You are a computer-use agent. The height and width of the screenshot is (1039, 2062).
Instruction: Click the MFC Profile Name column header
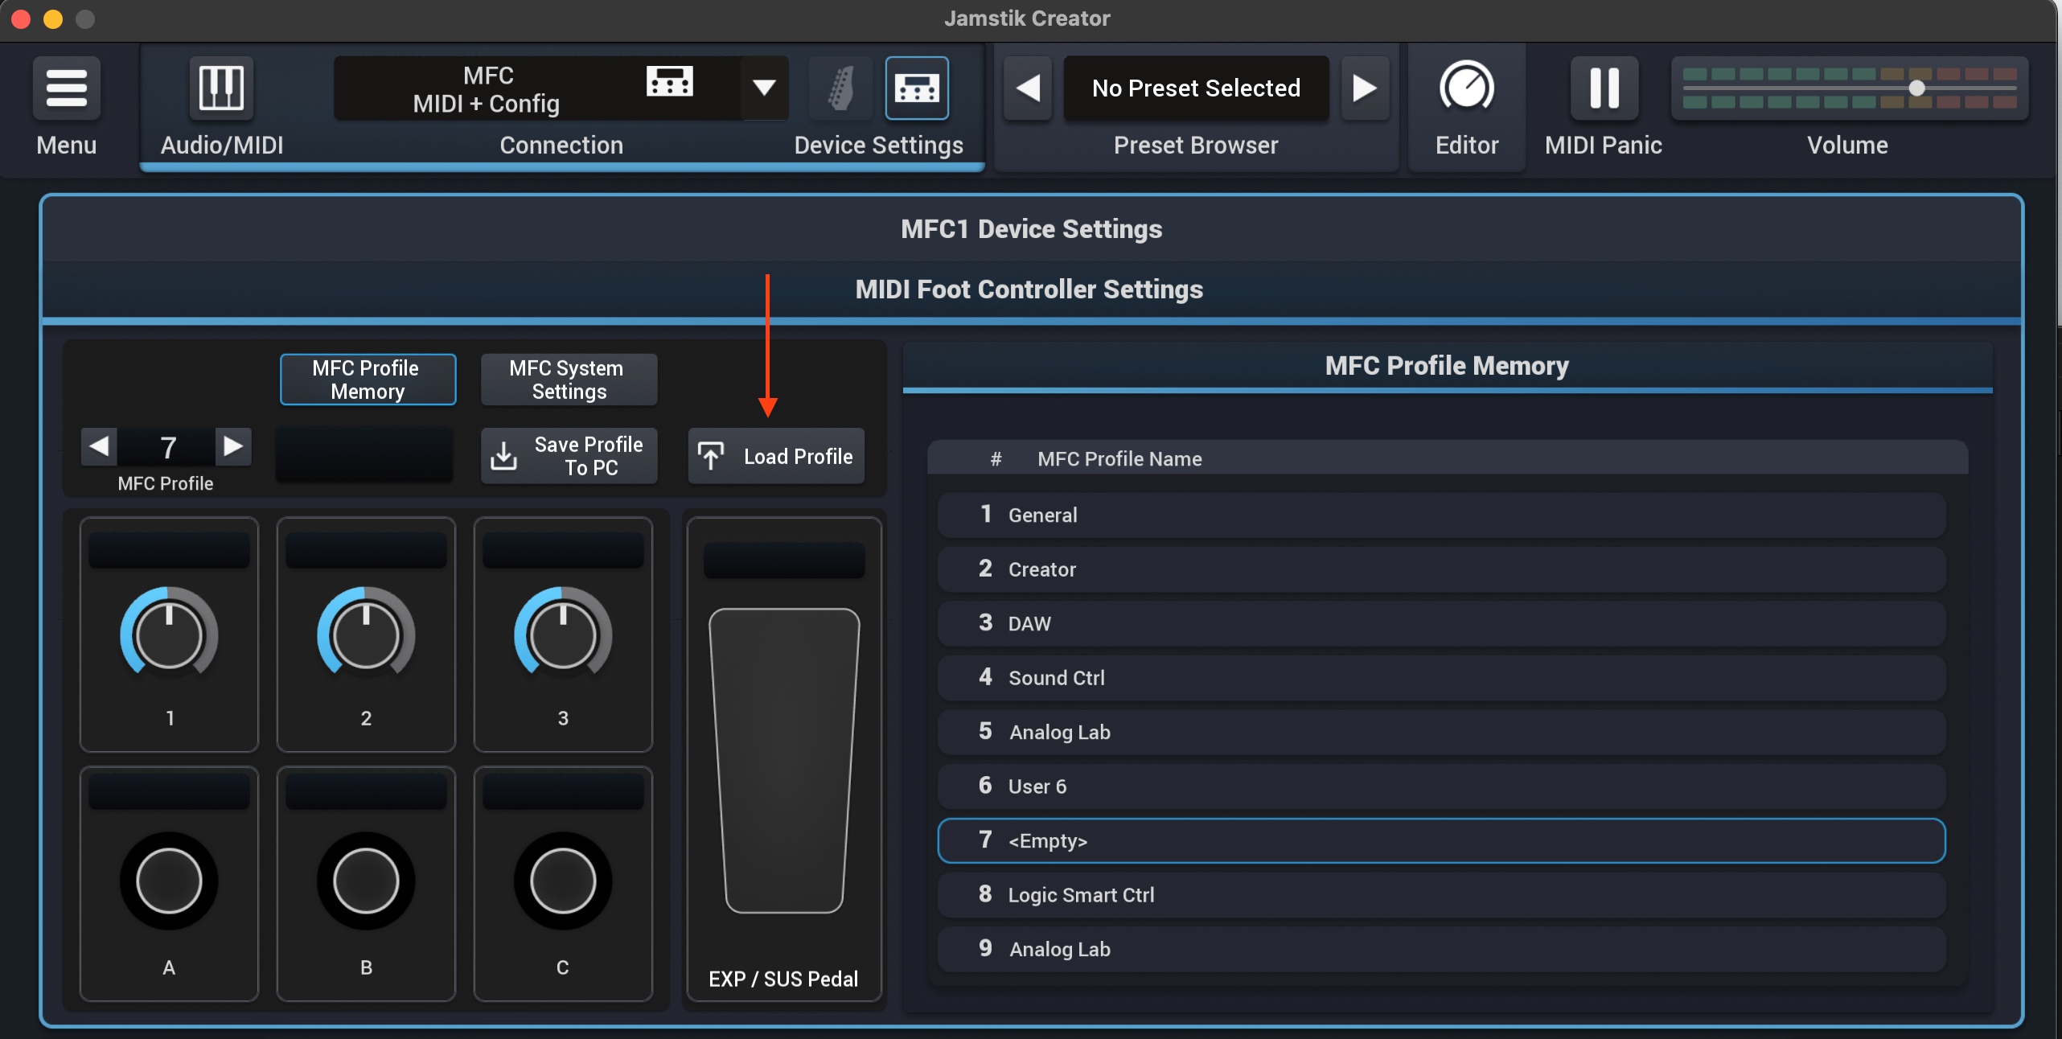(x=1119, y=458)
